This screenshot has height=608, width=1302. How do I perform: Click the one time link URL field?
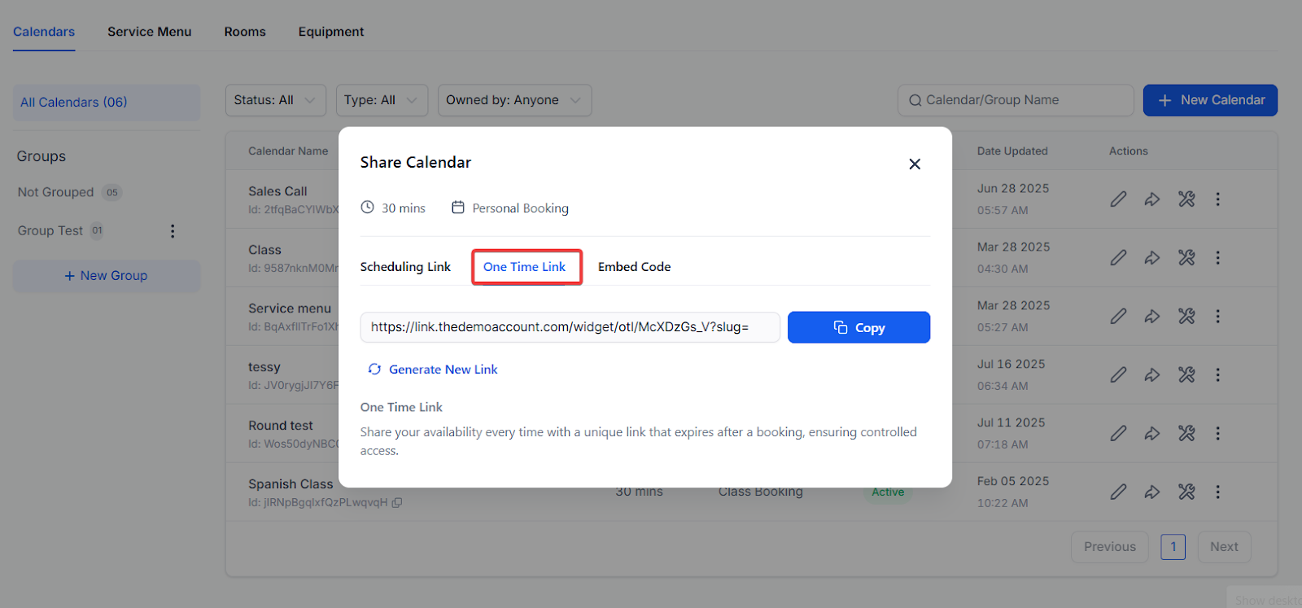coord(570,327)
